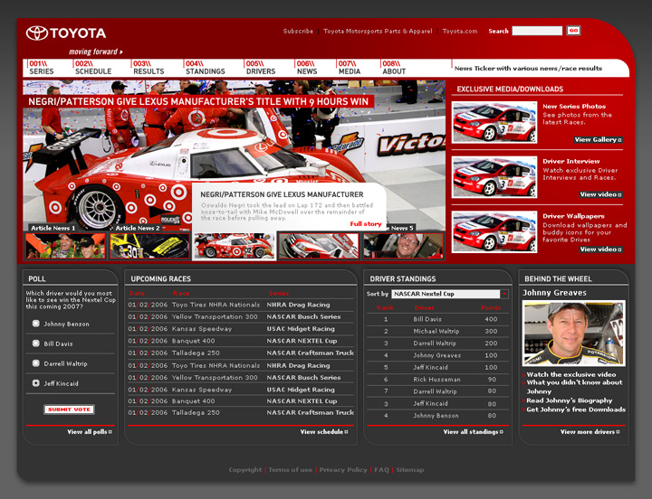The image size is (652, 499).
Task: Choose Bill Davis in the poll
Action: pyautogui.click(x=35, y=344)
